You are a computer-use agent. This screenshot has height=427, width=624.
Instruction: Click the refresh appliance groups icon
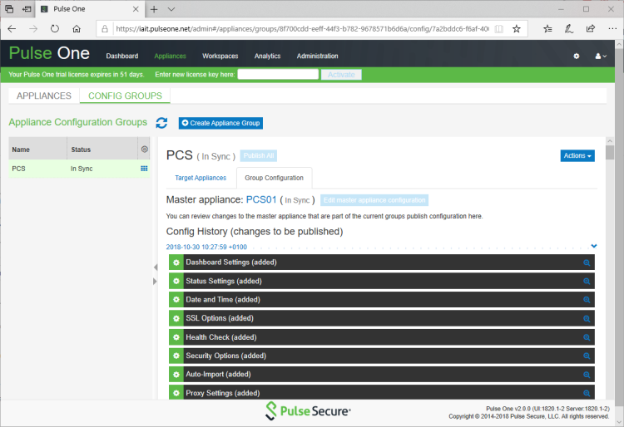(x=161, y=123)
